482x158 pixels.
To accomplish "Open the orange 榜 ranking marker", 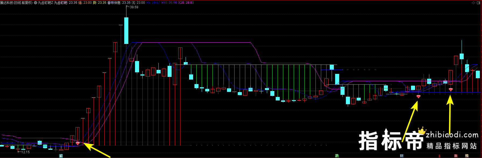I will pos(467,156).
